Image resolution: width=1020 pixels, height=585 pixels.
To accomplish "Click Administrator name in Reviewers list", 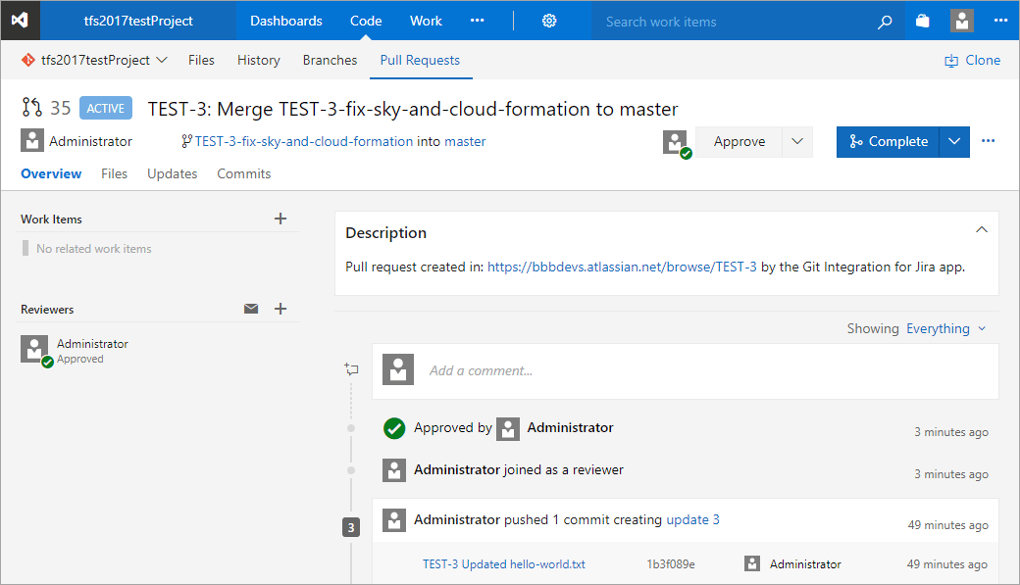I will [92, 344].
